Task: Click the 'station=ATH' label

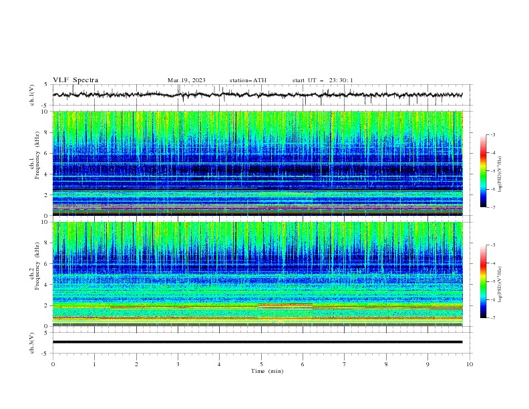Action: [x=248, y=80]
